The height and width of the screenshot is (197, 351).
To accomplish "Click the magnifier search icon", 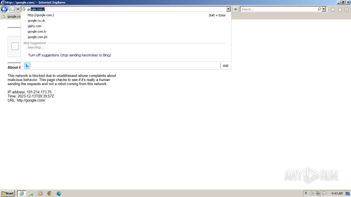I will pos(319,9).
